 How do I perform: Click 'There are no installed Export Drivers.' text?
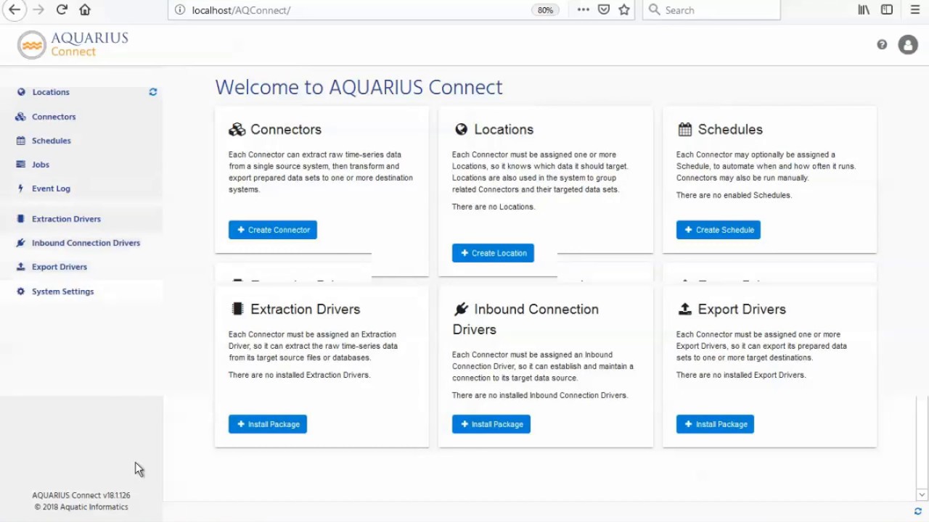click(x=741, y=376)
